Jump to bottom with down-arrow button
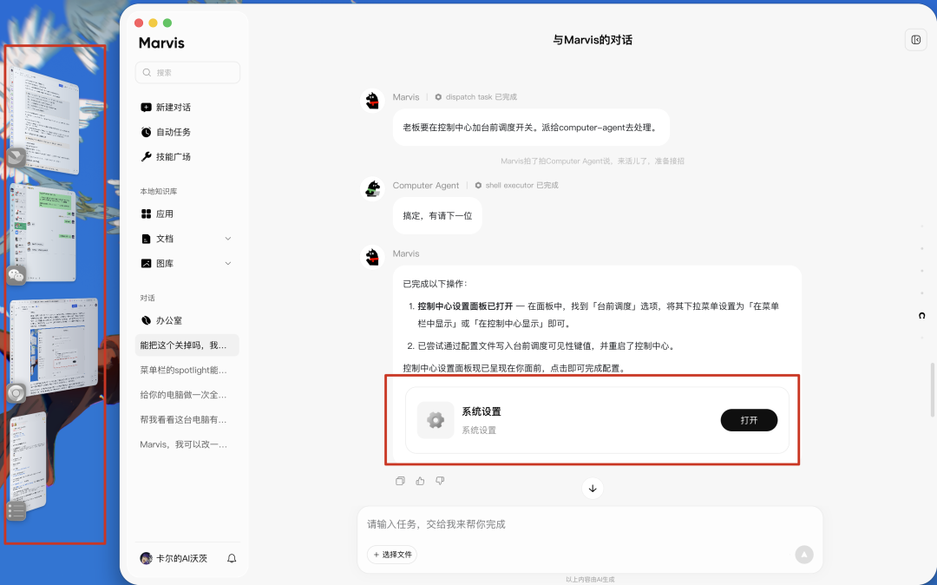 pos(593,488)
